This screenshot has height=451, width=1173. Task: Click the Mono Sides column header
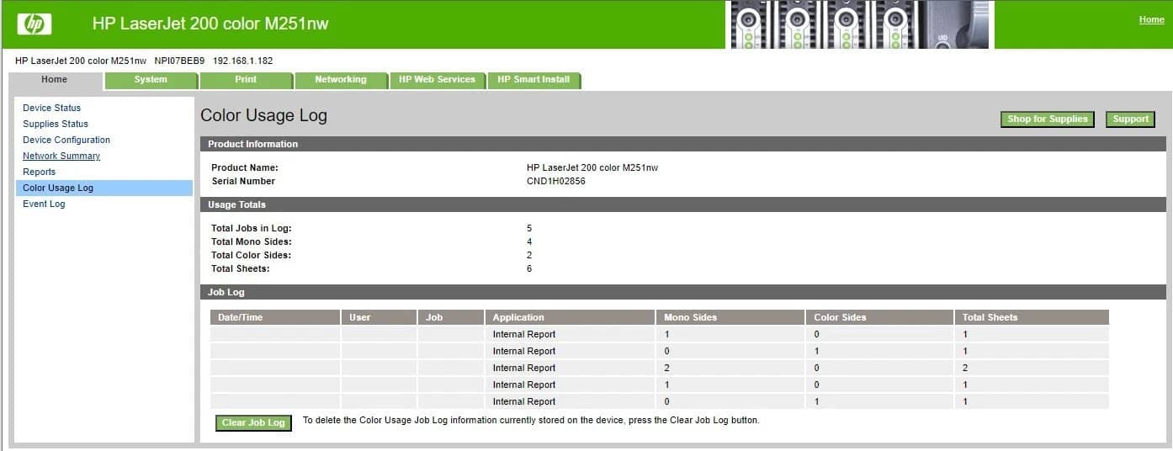pos(730,317)
